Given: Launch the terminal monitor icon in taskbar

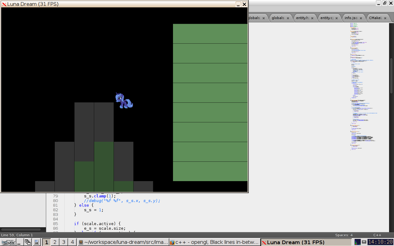Looking at the screenshot, I should (36, 242).
